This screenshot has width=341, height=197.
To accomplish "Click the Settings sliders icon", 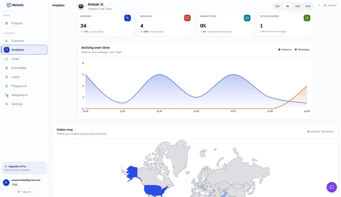I will (7, 104).
